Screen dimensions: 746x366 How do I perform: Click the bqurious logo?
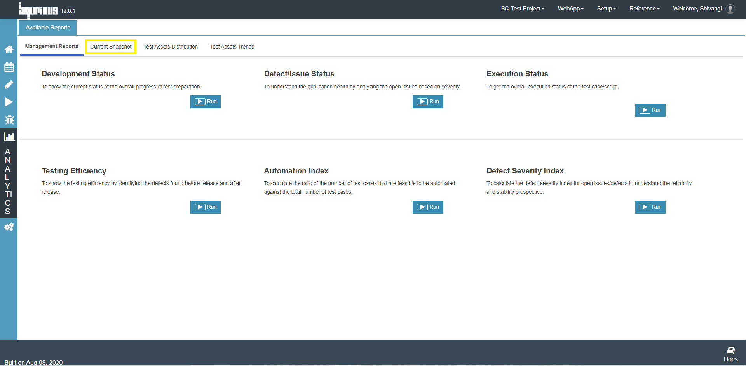38,10
